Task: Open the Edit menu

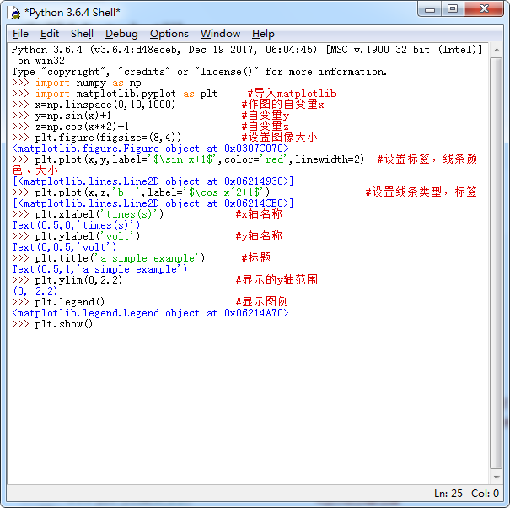Action: pos(50,34)
